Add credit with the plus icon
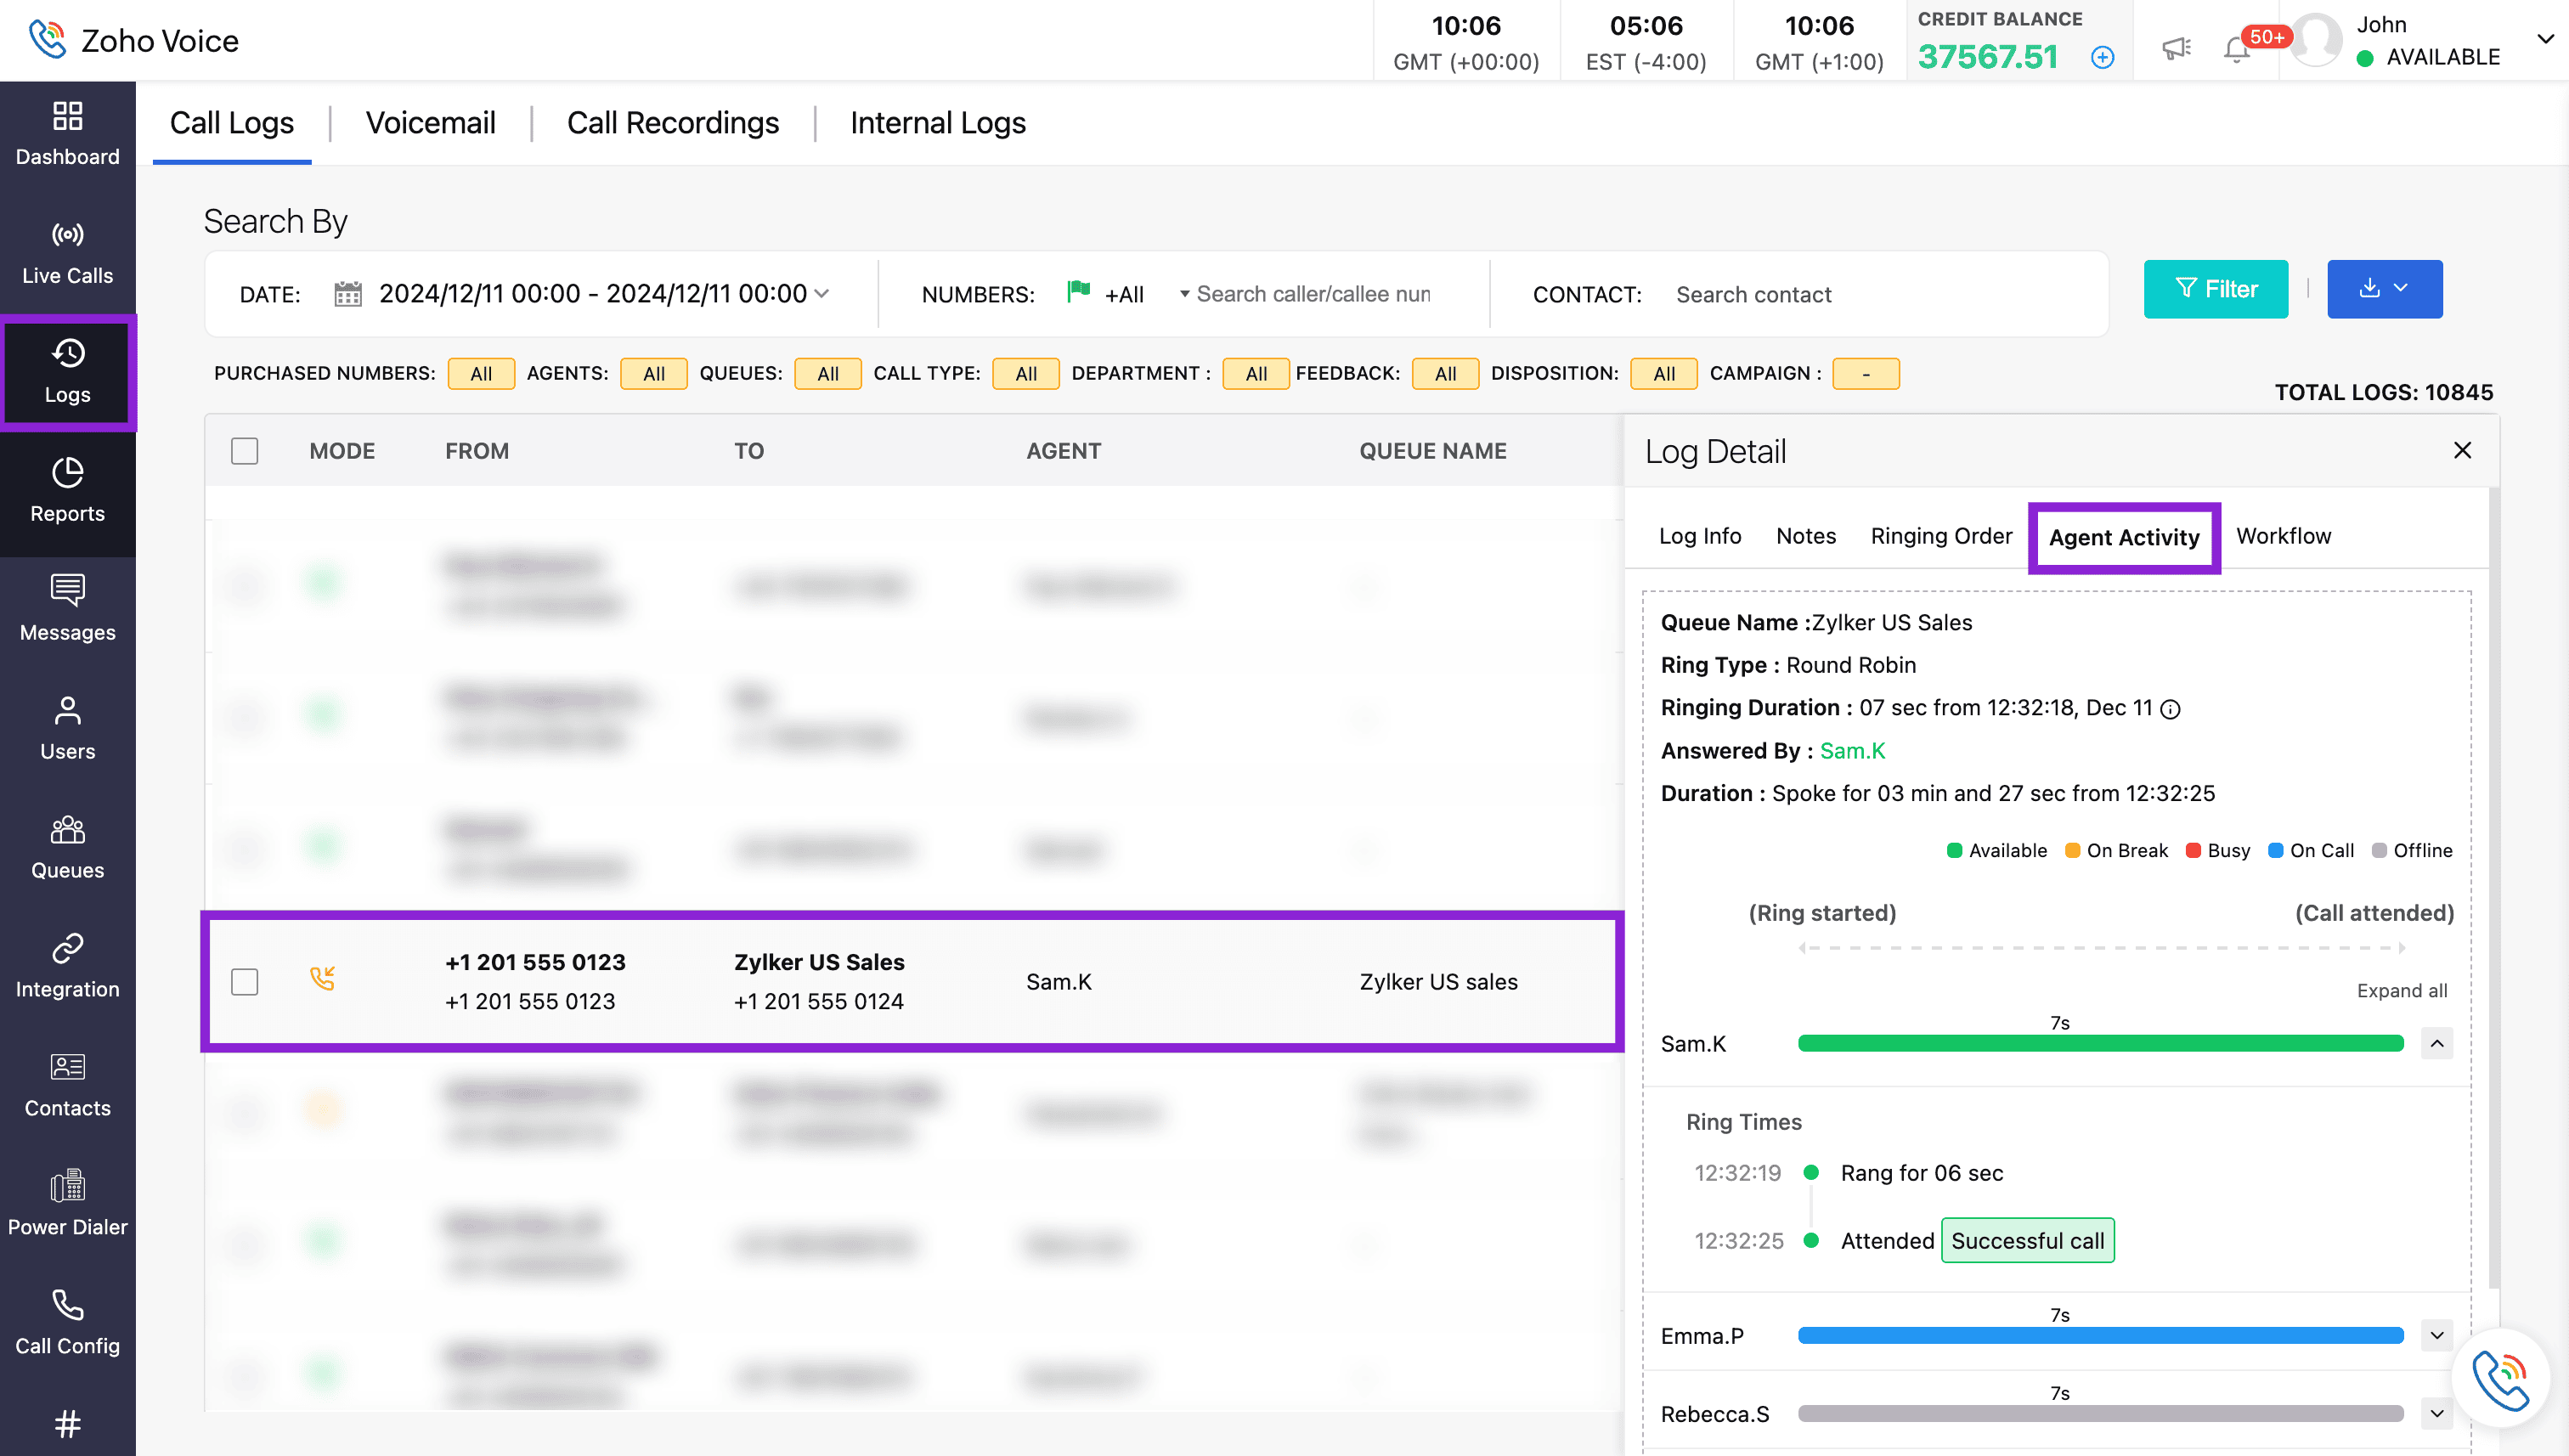Screen dimensions: 2569x1456 pos(2102,57)
